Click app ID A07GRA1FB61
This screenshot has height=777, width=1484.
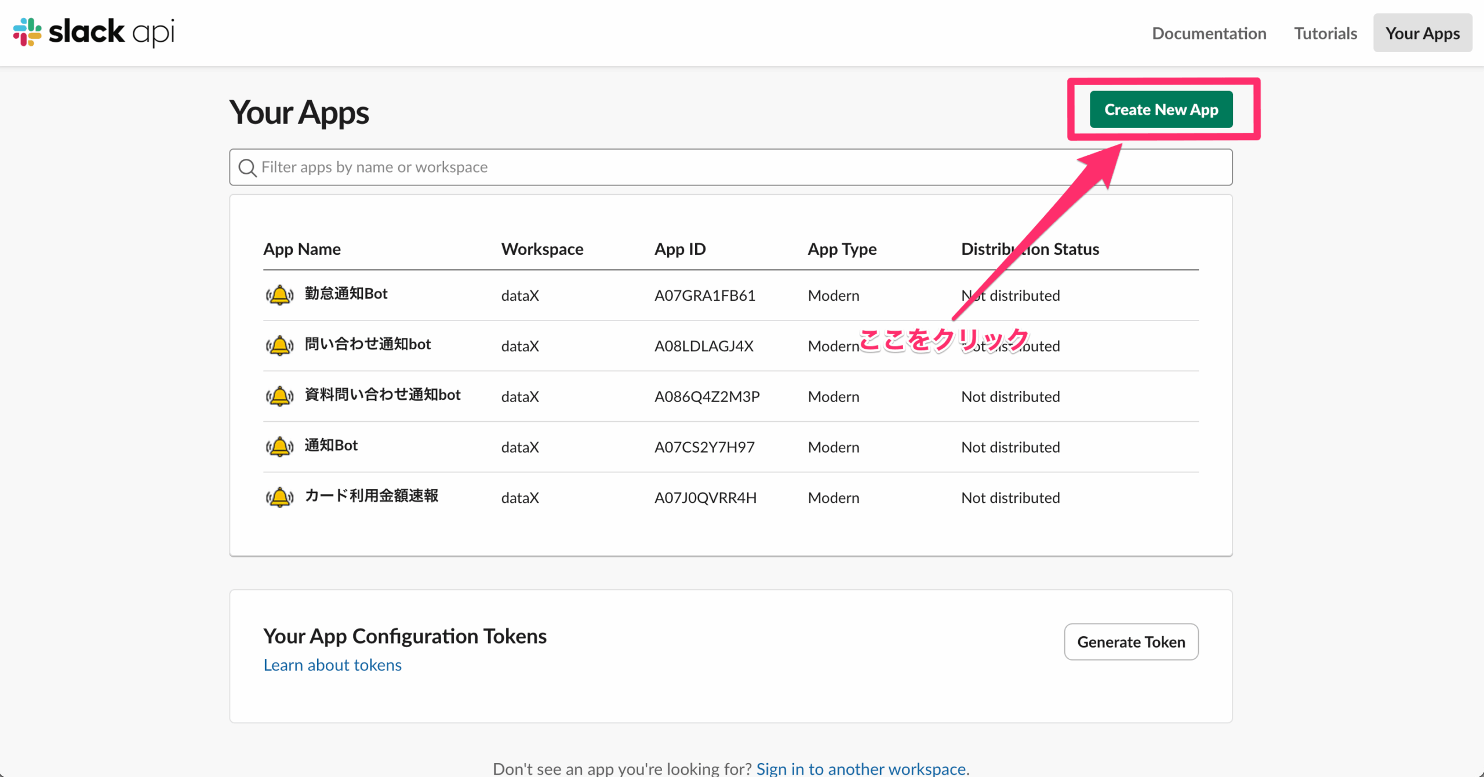pyautogui.click(x=705, y=295)
